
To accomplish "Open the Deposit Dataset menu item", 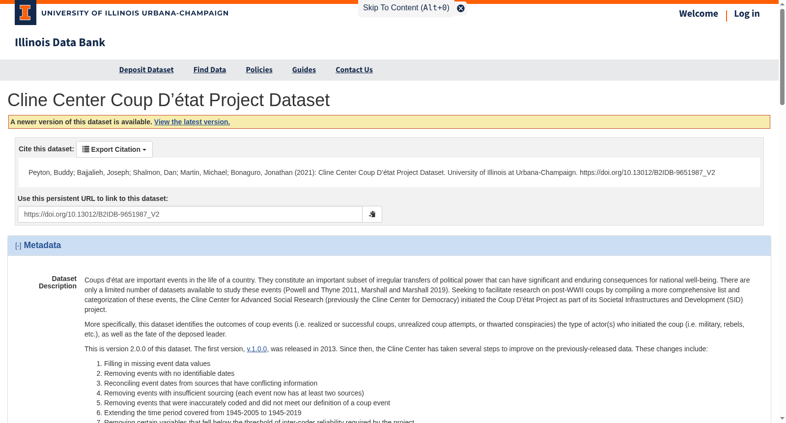I will 146,70.
